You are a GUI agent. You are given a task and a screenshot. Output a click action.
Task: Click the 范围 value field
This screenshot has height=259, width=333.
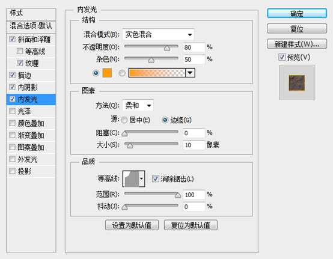click(194, 195)
